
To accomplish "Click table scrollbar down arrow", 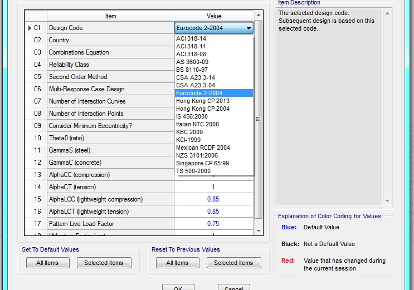I will coord(259,230).
